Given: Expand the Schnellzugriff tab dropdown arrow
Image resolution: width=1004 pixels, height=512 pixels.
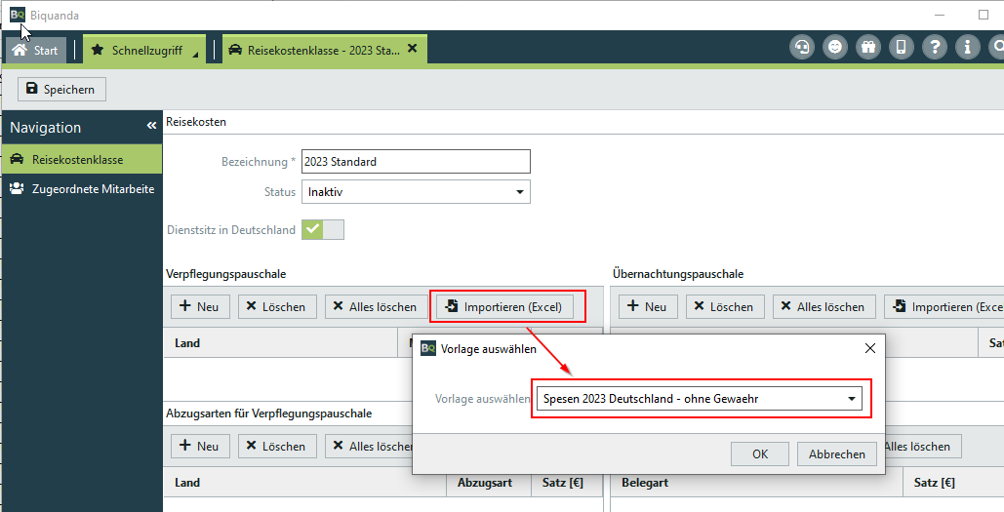Looking at the screenshot, I should pyautogui.click(x=195, y=55).
